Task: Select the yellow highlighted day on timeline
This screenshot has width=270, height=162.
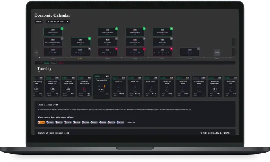Action: (80, 59)
